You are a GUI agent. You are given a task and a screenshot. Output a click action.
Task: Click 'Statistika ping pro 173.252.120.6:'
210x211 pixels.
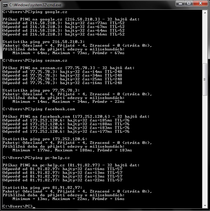[x=45, y=139]
